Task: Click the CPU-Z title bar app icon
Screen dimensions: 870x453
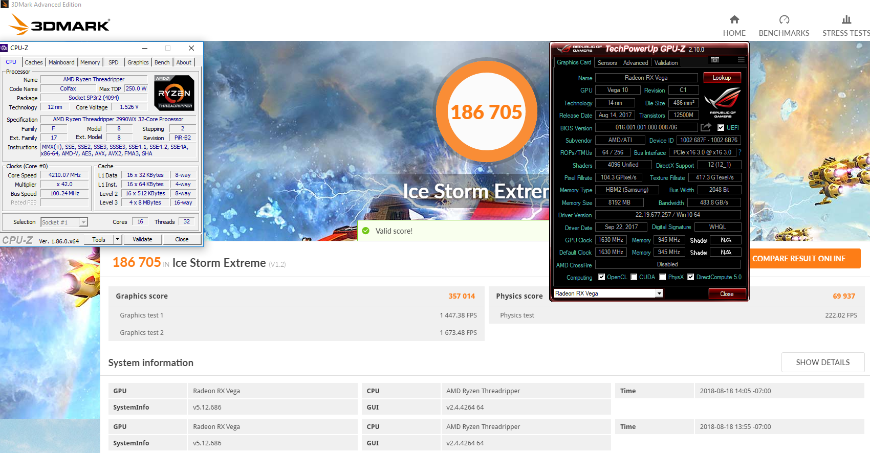Action: pos(4,48)
